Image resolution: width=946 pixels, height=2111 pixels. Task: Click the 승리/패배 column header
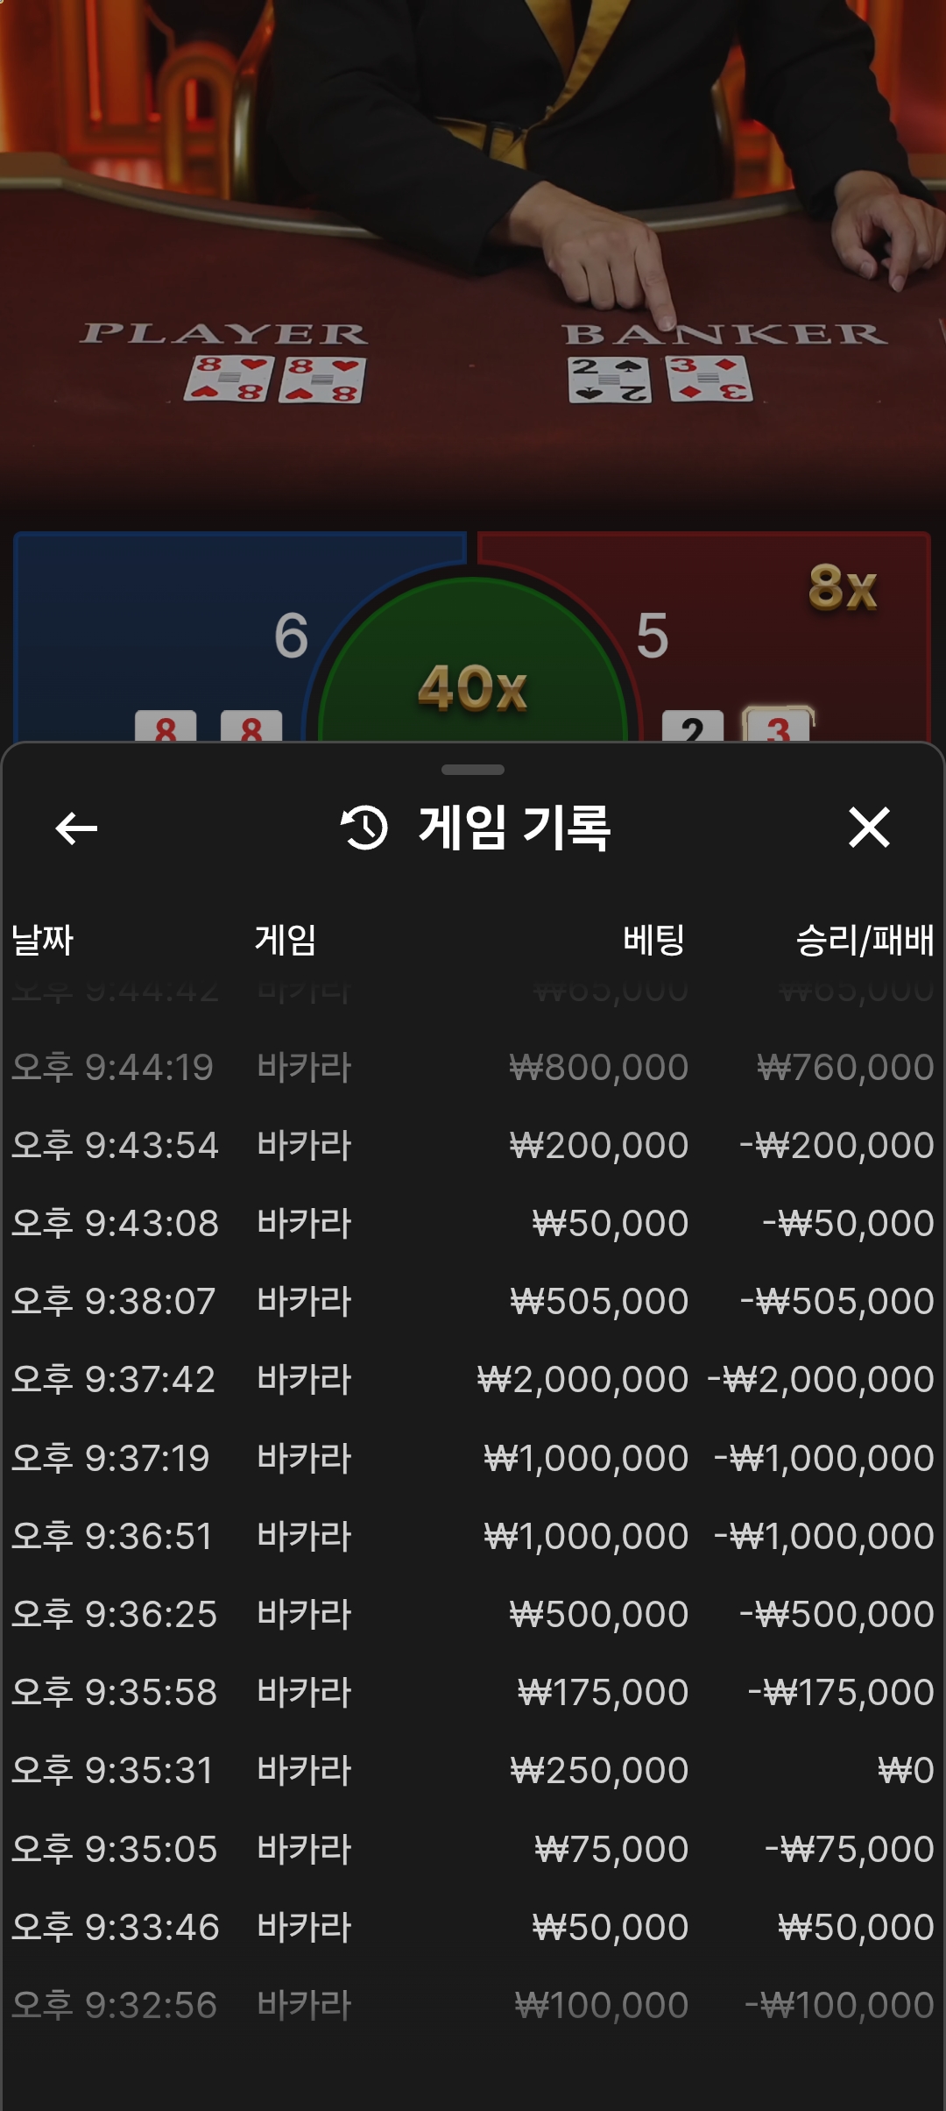[865, 940]
